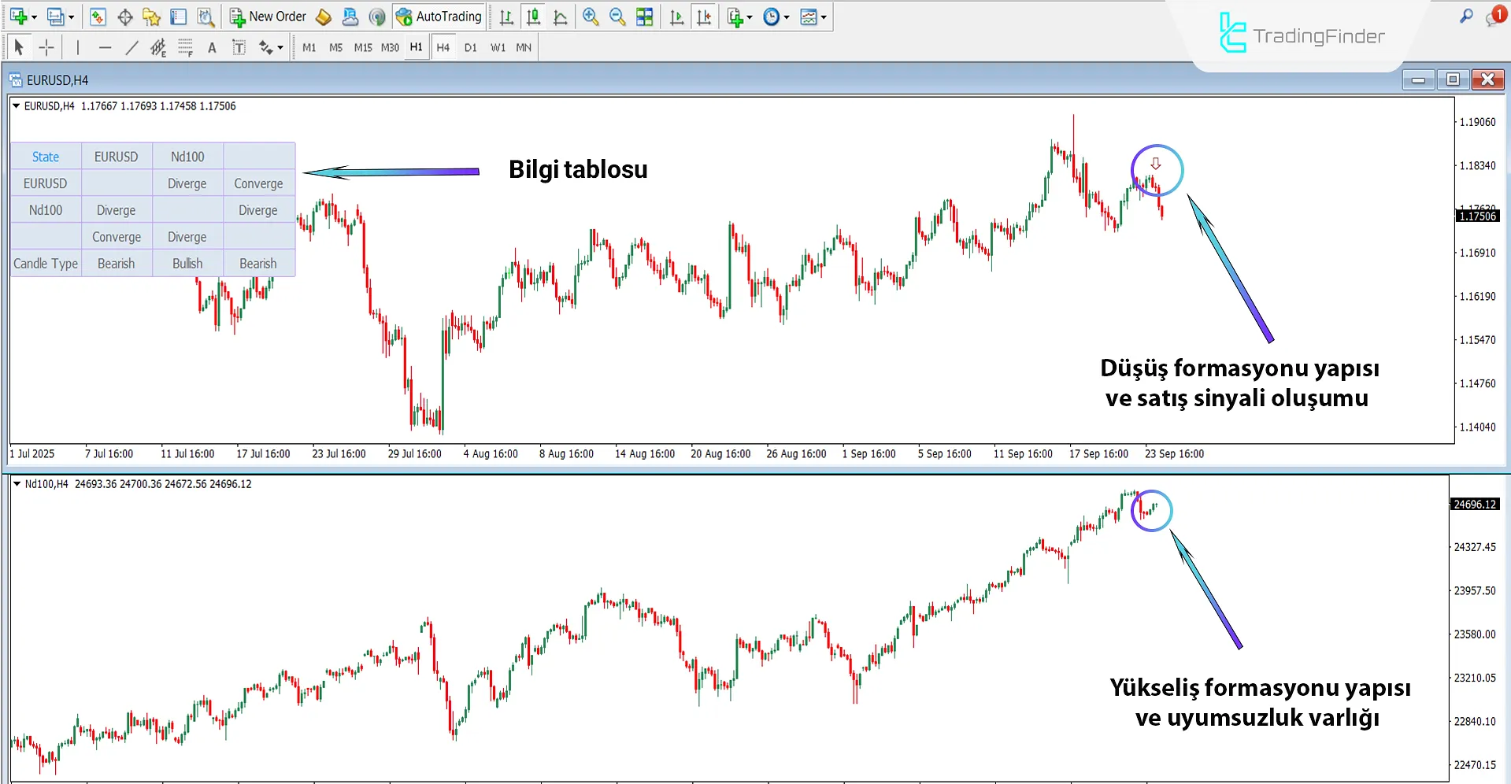Expand the chart profiles dropdown
Image resolution: width=1511 pixels, height=784 pixels.
(x=70, y=16)
